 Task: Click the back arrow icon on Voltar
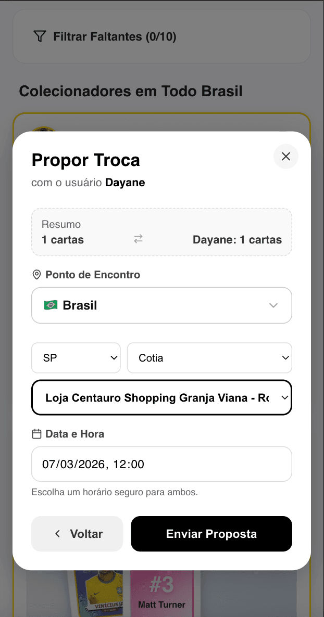pos(58,534)
